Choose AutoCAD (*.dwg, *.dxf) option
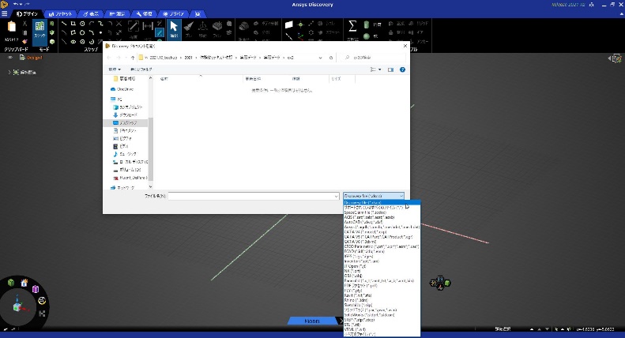This screenshot has height=338, width=625. coord(382,222)
